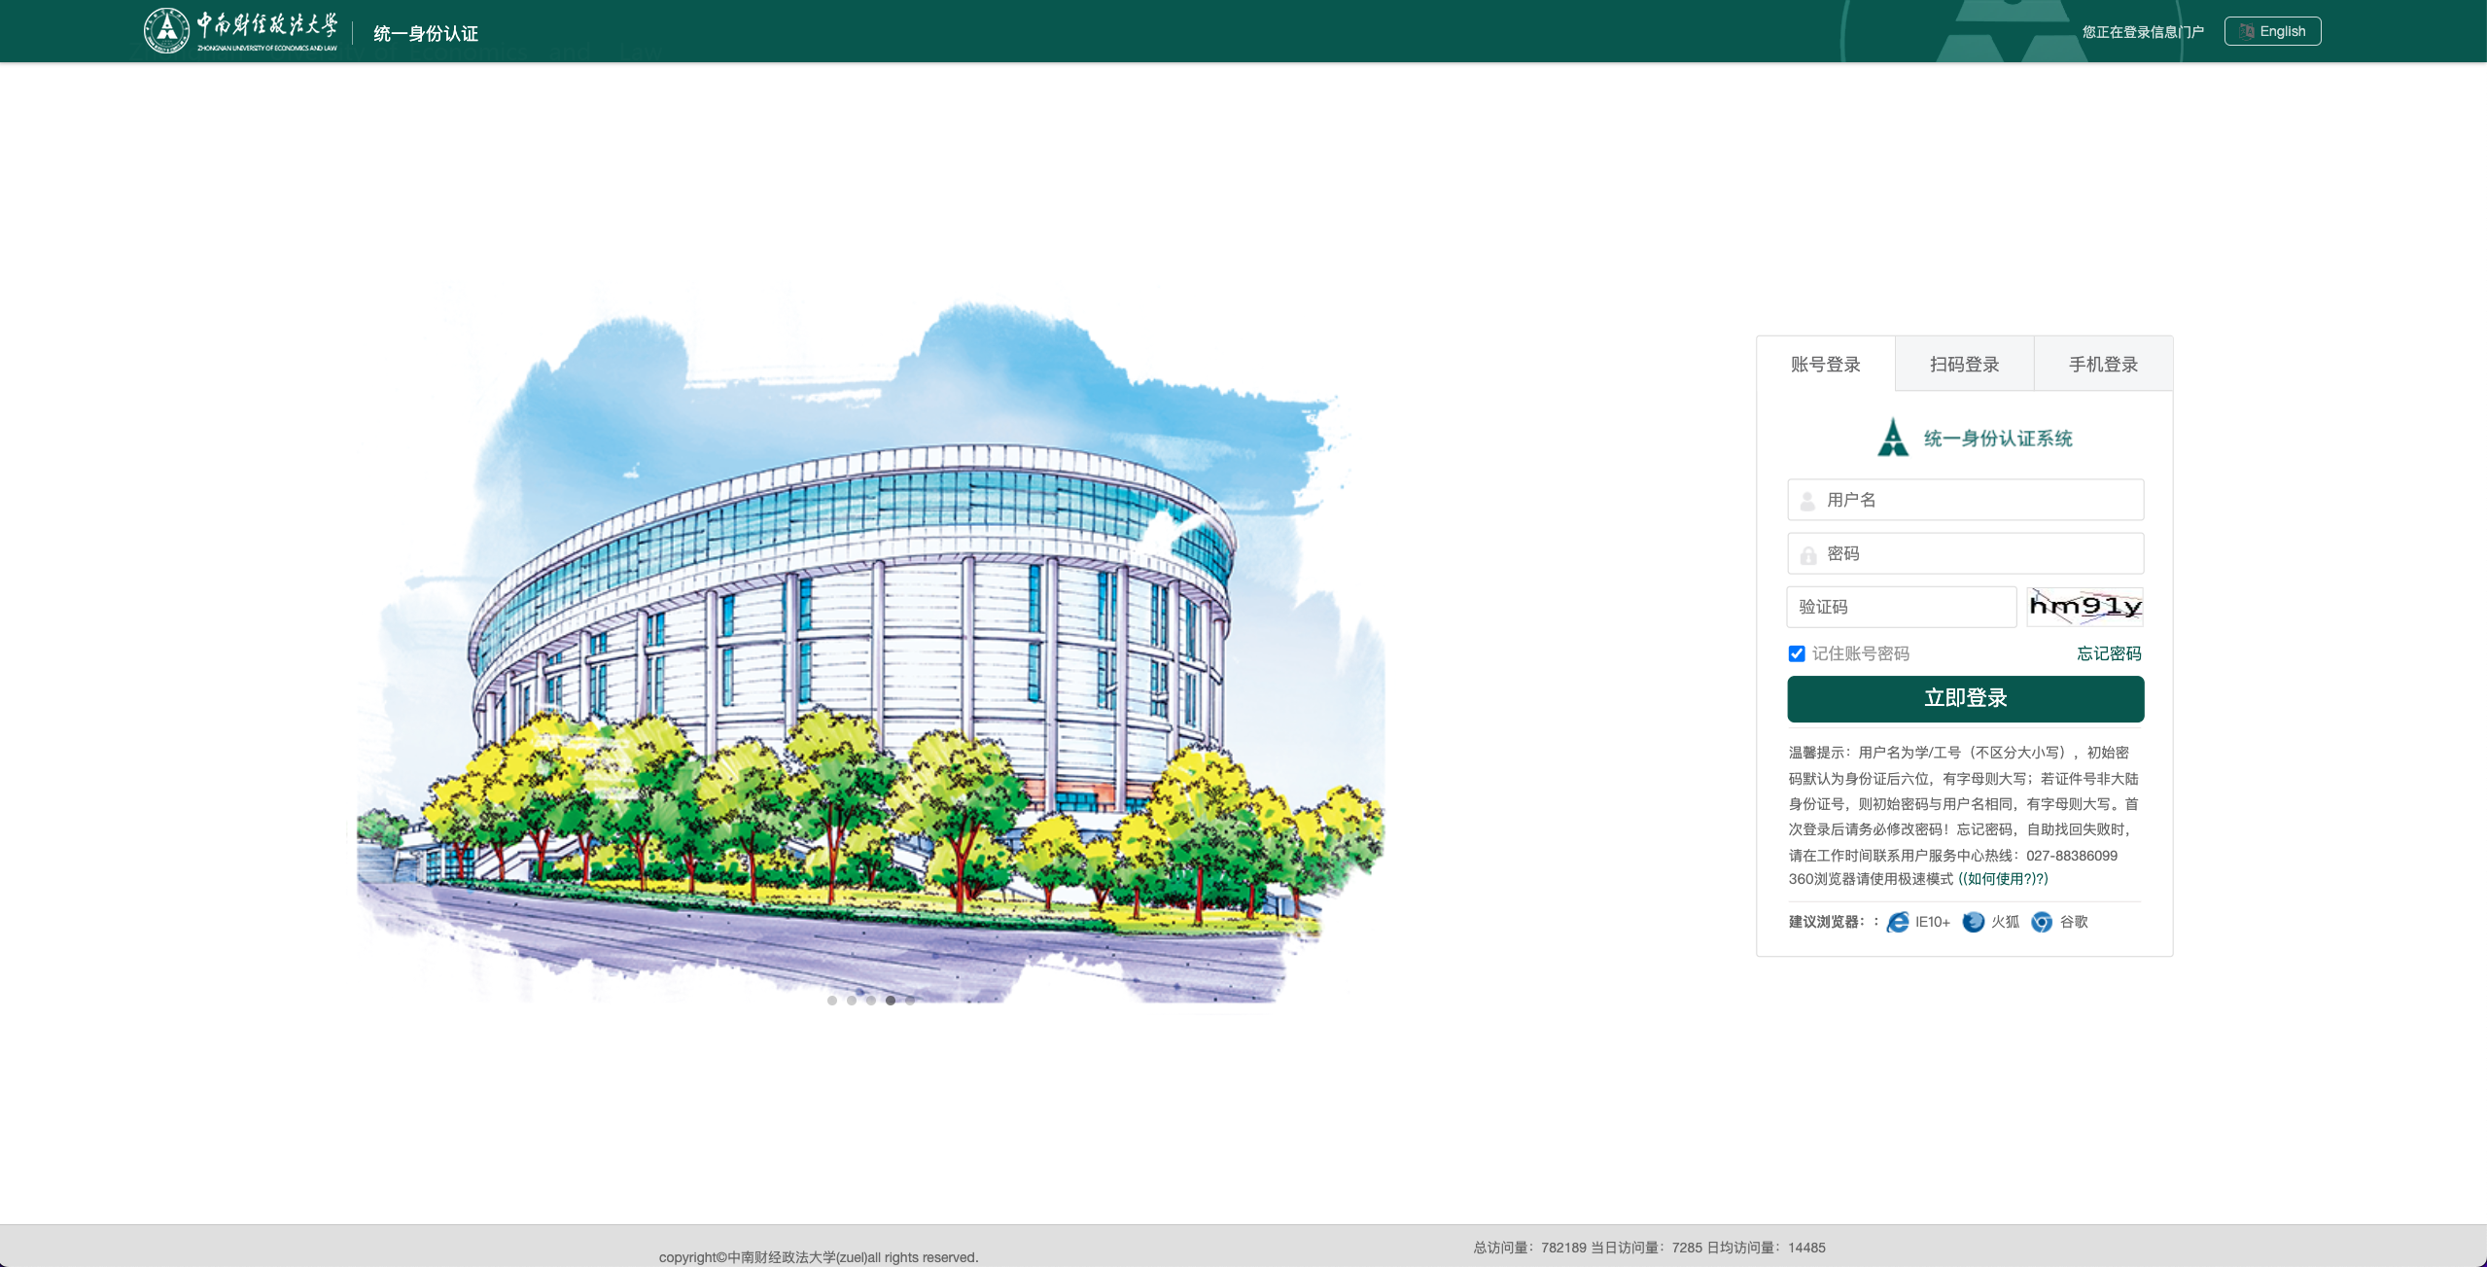Select the first carousel indicator dot

pyautogui.click(x=831, y=1000)
